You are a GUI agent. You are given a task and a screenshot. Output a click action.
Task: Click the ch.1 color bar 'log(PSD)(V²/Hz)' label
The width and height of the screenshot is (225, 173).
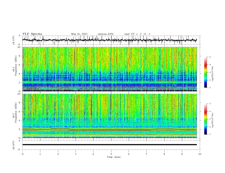(213, 74)
